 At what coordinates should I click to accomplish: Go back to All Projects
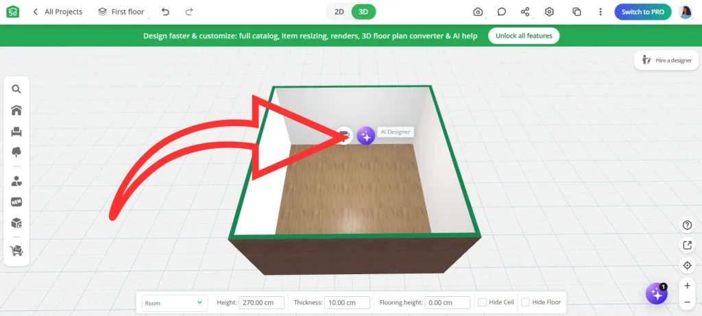58,12
